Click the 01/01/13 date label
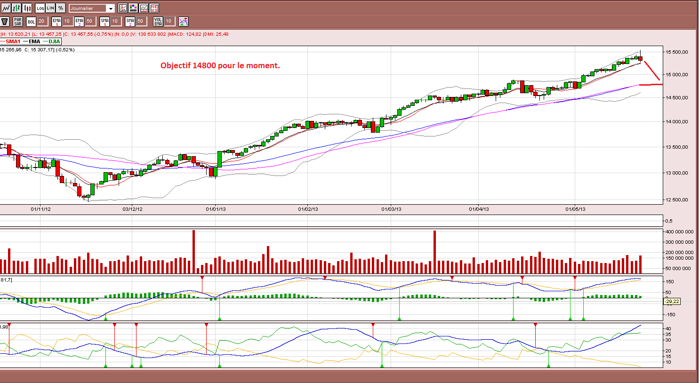This screenshot has width=699, height=383. pos(216,209)
